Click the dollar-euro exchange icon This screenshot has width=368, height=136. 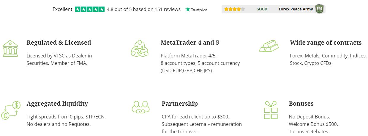tap(10, 110)
